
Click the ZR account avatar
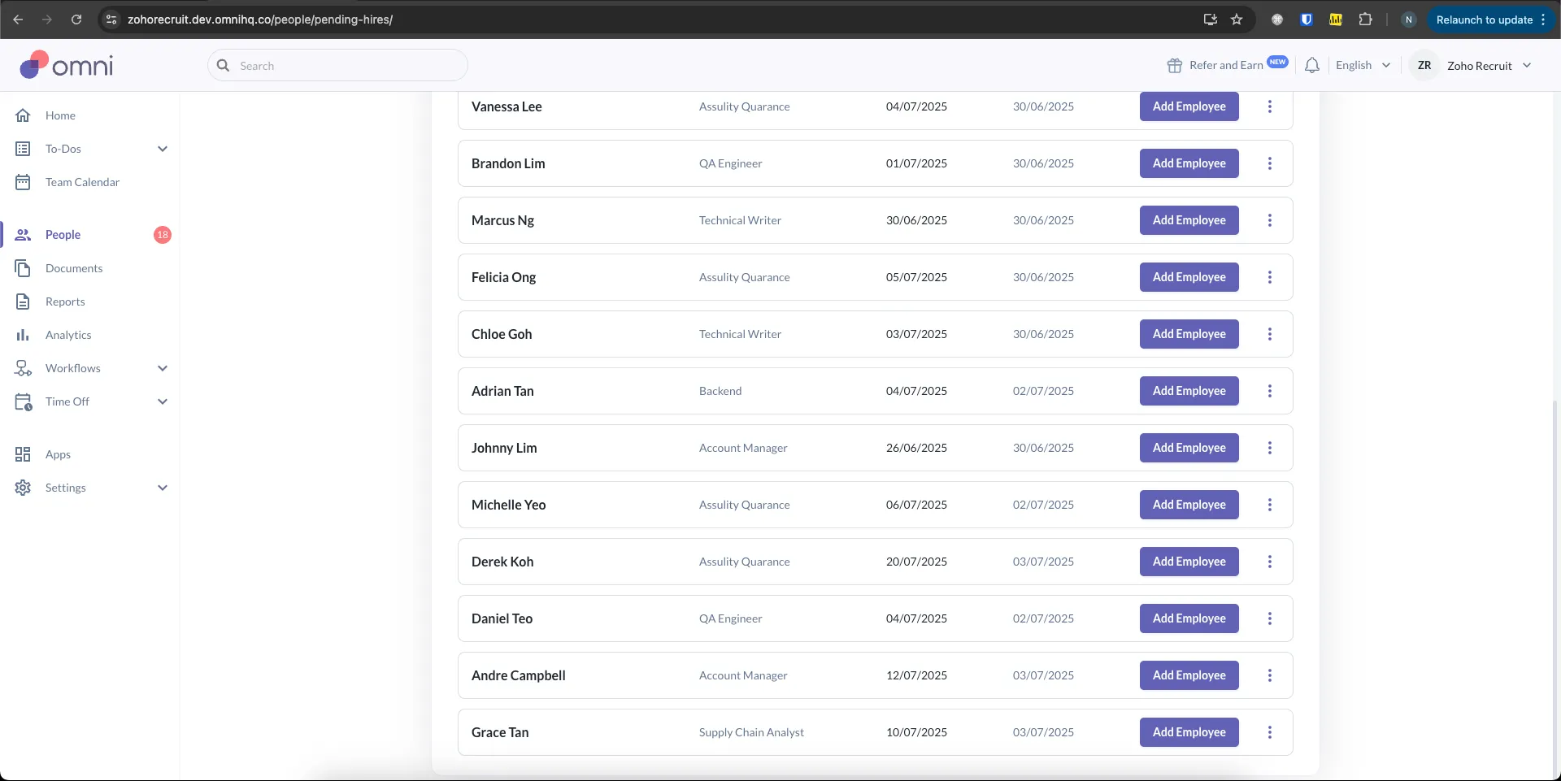[x=1424, y=65]
